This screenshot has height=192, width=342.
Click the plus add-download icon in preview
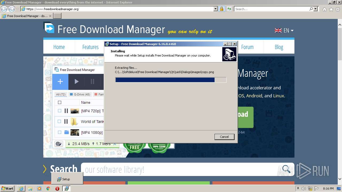pyautogui.click(x=60, y=82)
